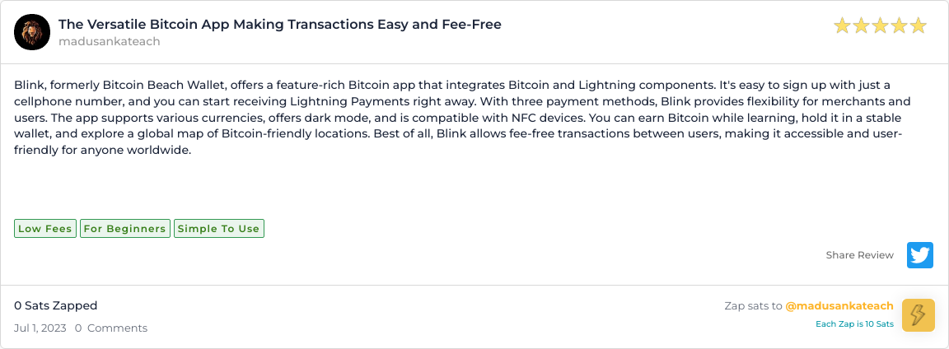
Task: Click the fourth rating star
Action: tap(899, 26)
